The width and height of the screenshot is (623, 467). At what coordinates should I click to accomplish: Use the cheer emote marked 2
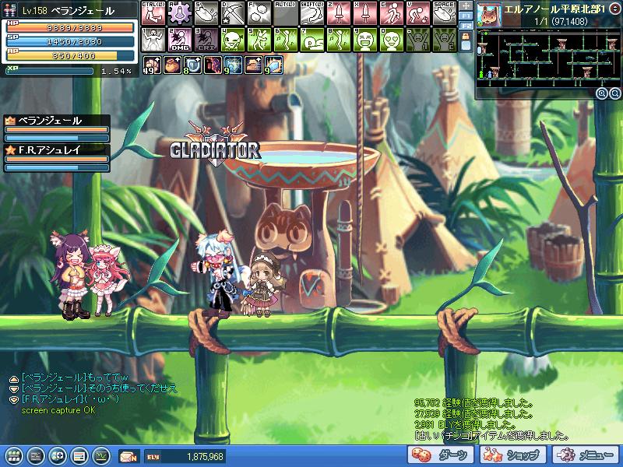pyautogui.click(x=445, y=40)
